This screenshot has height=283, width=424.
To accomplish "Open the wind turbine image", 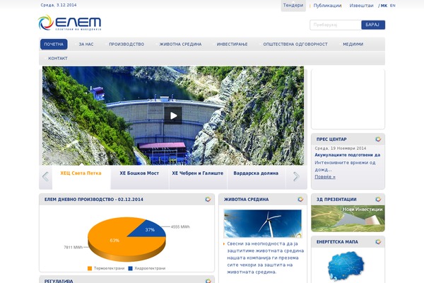I will [x=263, y=224].
